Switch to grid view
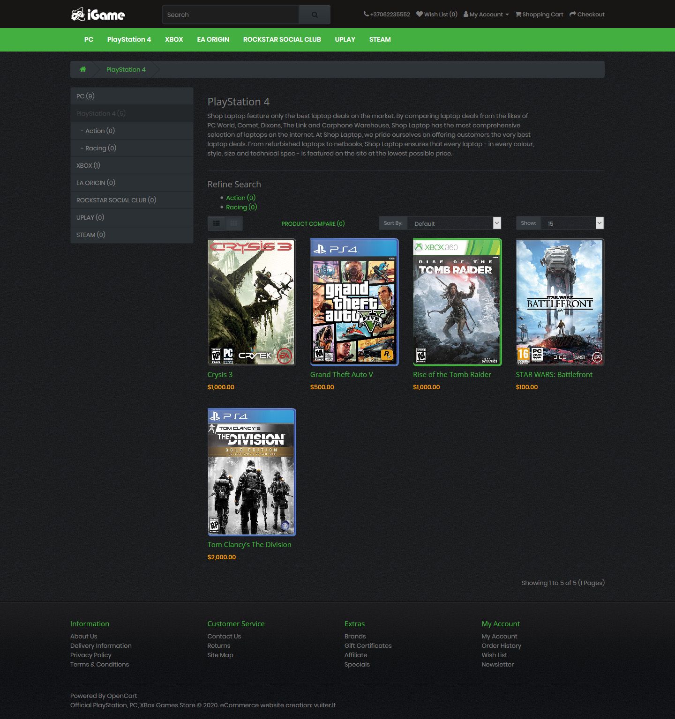Viewport: 675px width, 719px height. click(x=233, y=223)
